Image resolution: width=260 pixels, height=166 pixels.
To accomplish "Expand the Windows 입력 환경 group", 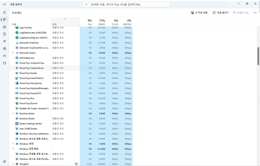I will (x=13, y=149).
